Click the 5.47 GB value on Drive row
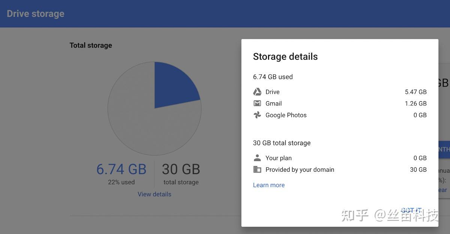The width and height of the screenshot is (450, 234). coord(416,91)
